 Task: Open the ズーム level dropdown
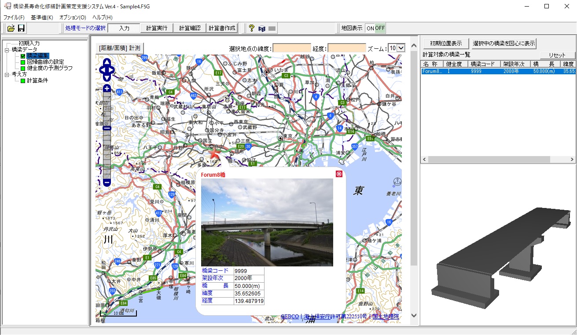tap(401, 48)
